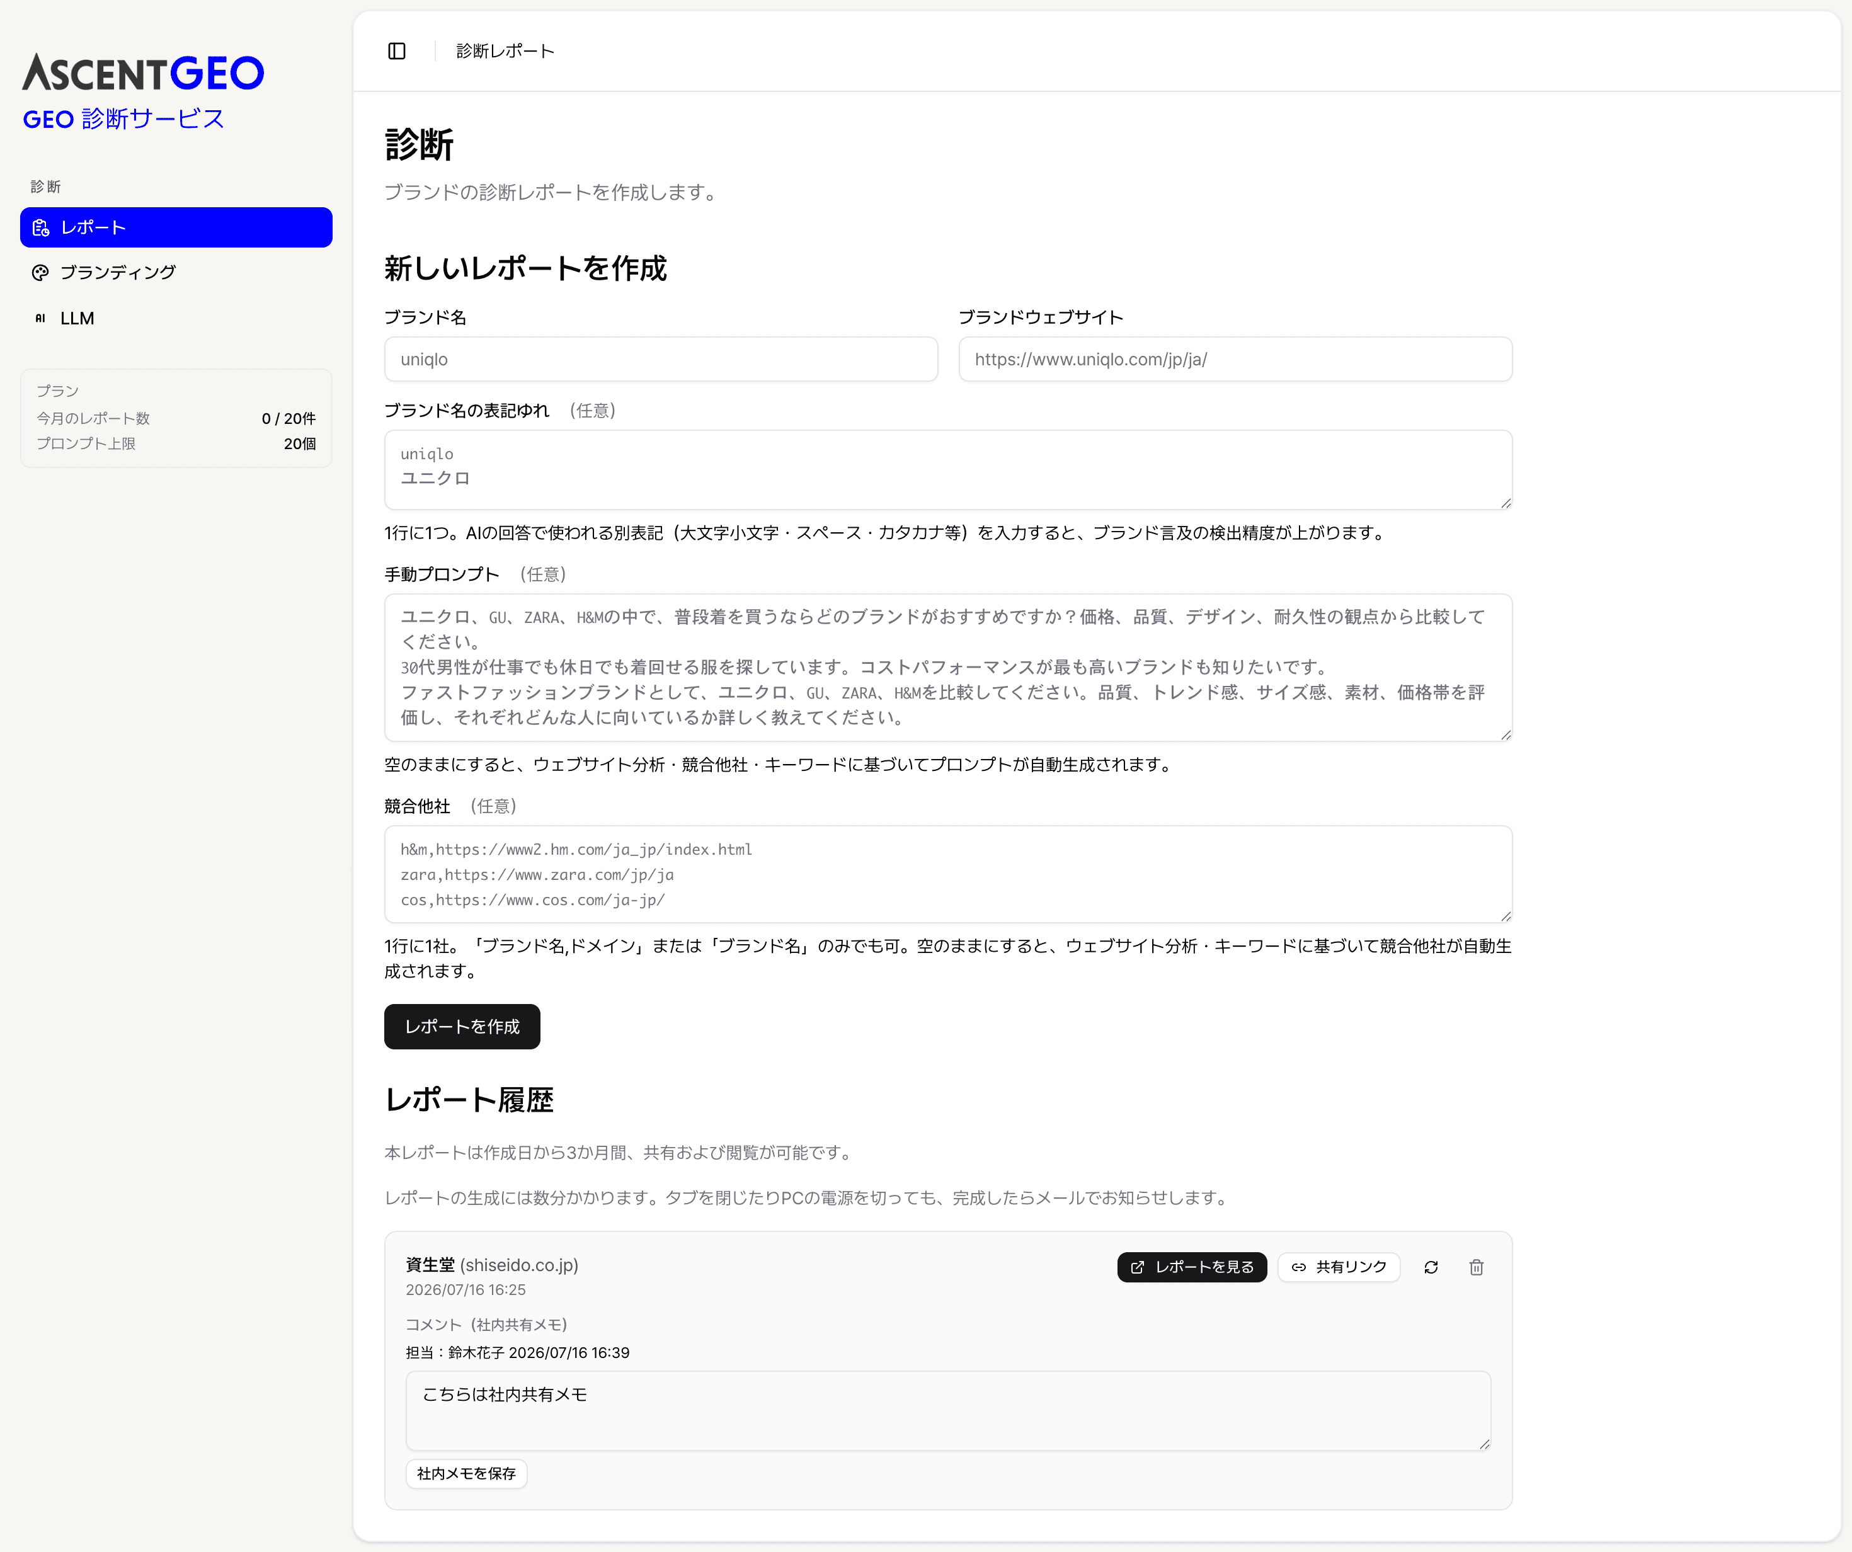This screenshot has height=1552, width=1852.
Task: Click the chain link icon in 共有リンク
Action: [x=1299, y=1267]
